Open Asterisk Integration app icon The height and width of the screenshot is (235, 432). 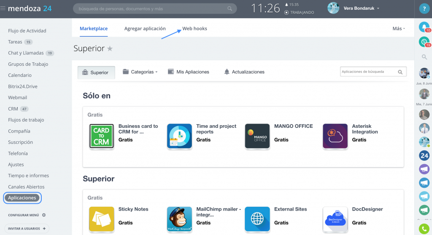[x=335, y=136]
